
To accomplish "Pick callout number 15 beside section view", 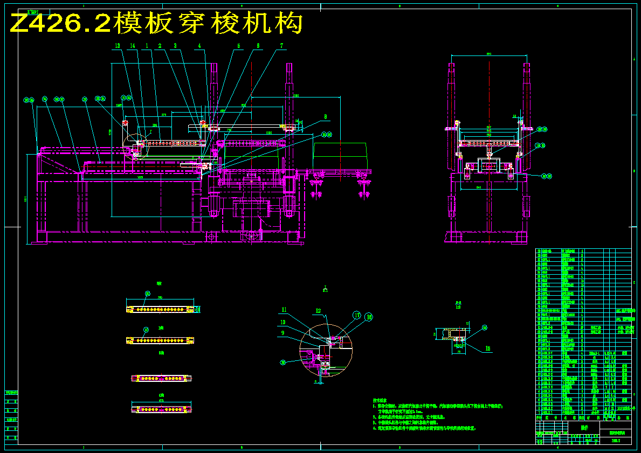I will [487, 349].
